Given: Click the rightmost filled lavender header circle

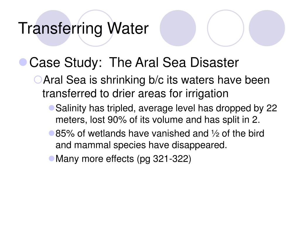Looking at the screenshot, I should pyautogui.click(x=267, y=28).
